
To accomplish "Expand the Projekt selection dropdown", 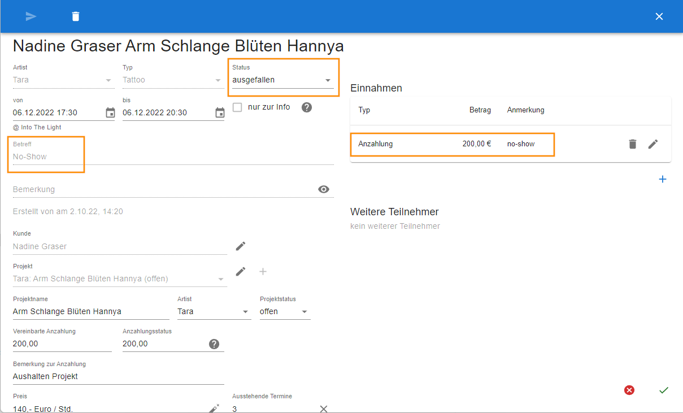I will (x=120, y=279).
